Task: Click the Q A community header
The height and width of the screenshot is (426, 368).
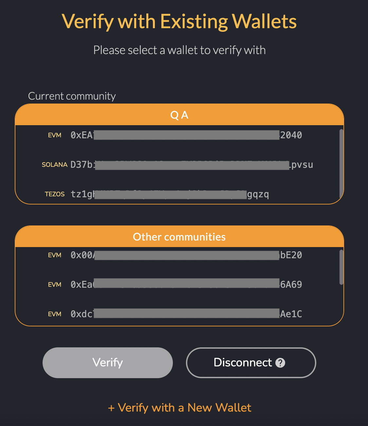Action: click(x=179, y=115)
